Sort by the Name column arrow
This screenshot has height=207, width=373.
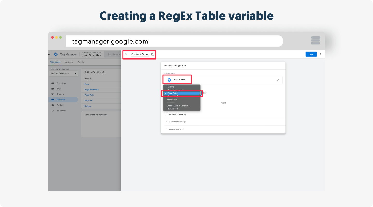[x=91, y=79]
